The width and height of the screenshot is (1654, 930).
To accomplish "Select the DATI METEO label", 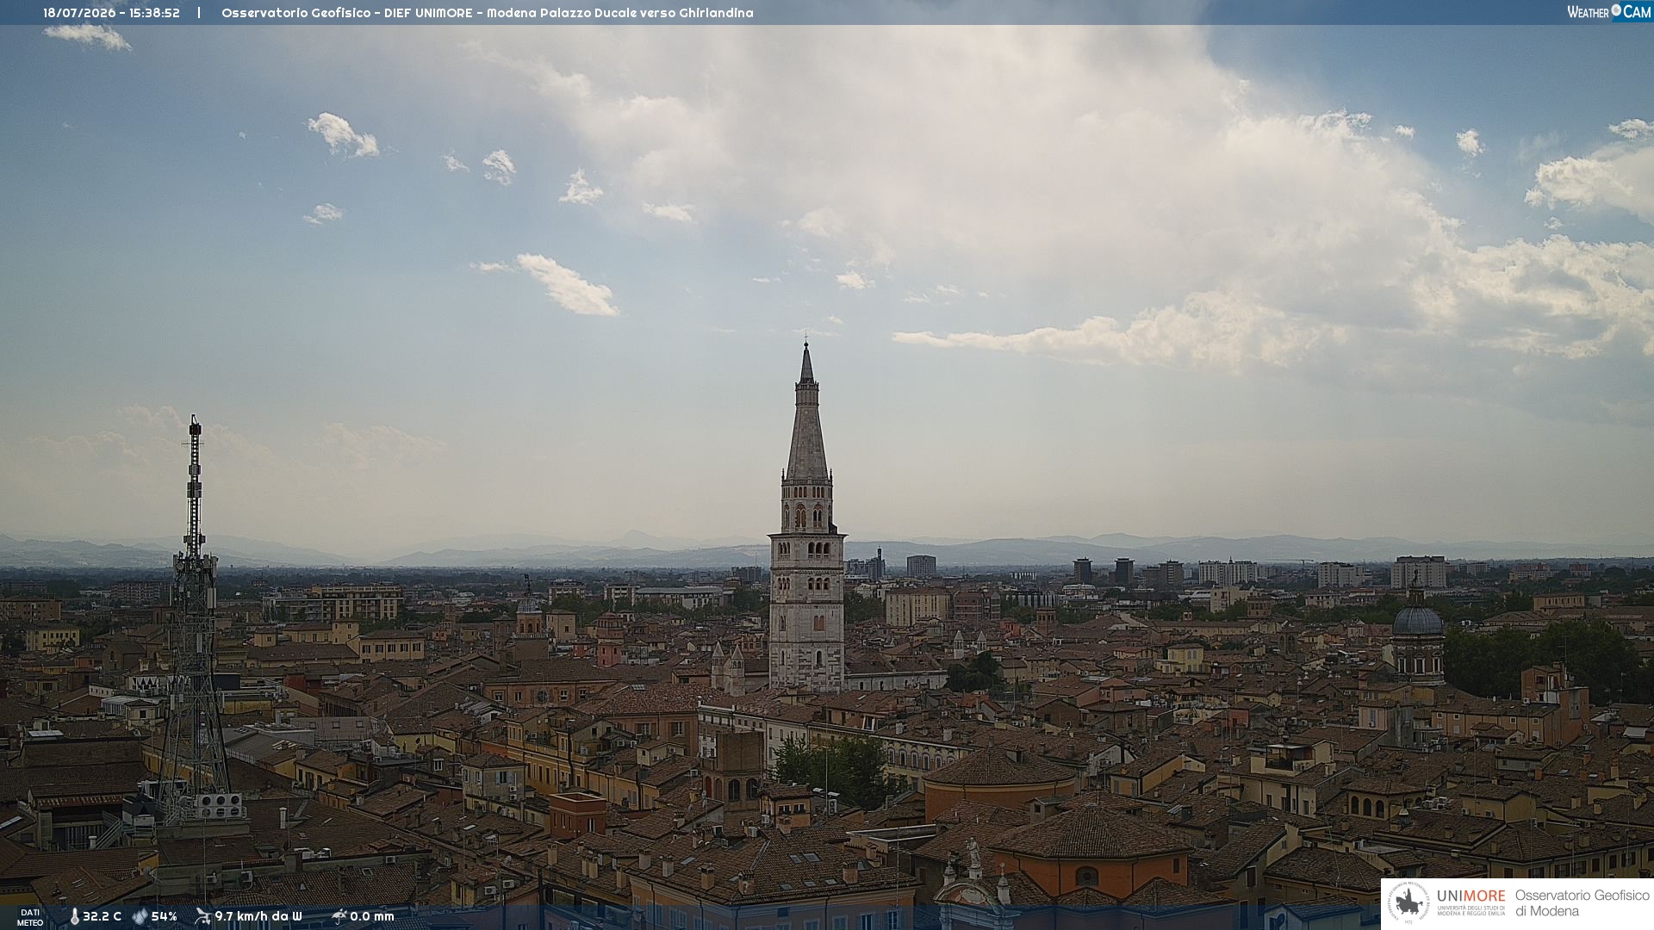I will click(x=30, y=917).
